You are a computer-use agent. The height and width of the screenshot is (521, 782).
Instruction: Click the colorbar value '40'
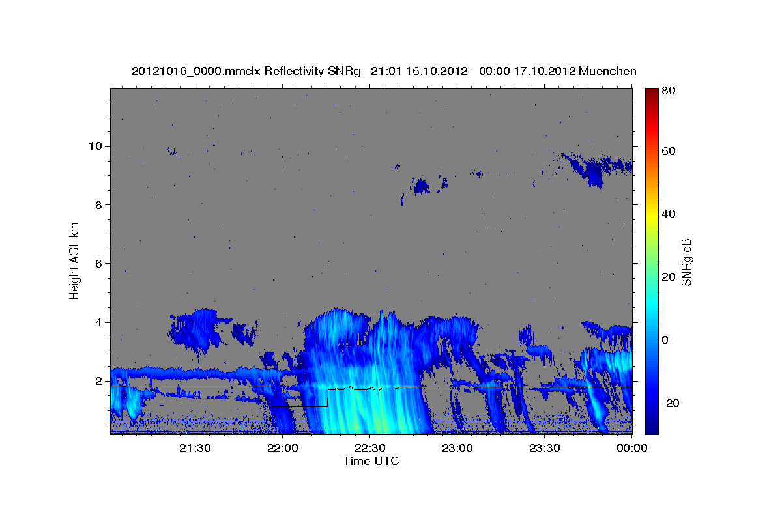click(x=668, y=214)
